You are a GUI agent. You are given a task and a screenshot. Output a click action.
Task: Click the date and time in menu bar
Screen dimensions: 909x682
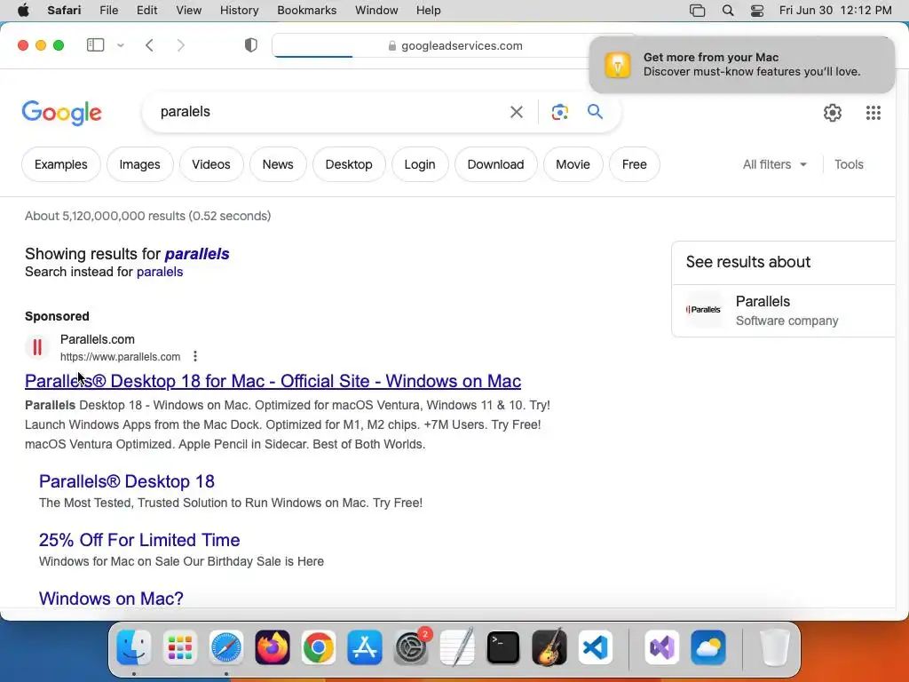(x=835, y=10)
